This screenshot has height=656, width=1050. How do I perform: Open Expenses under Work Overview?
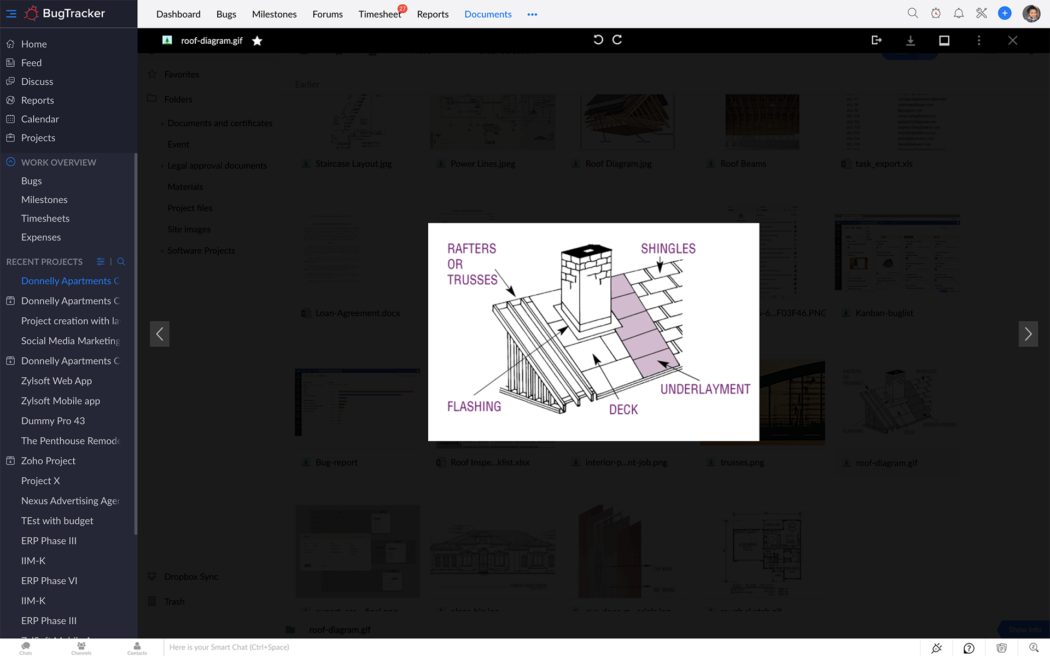click(41, 237)
